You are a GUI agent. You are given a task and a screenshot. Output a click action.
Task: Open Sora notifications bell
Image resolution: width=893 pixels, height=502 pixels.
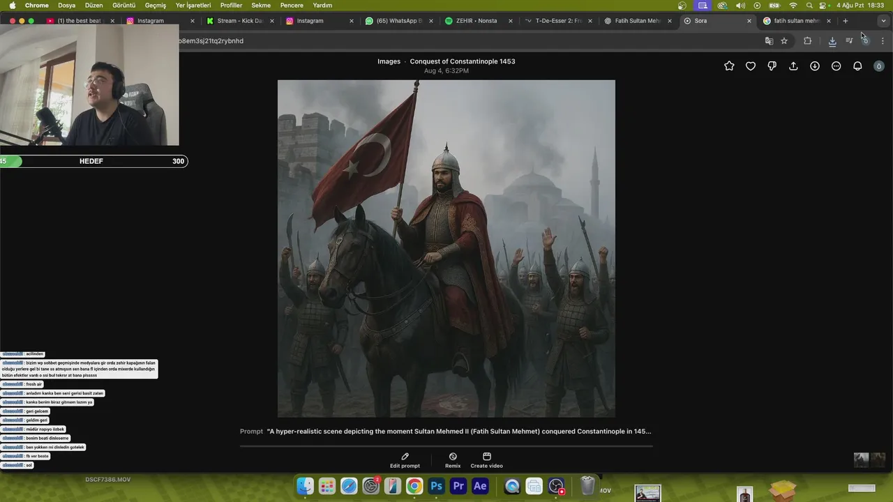tap(857, 66)
